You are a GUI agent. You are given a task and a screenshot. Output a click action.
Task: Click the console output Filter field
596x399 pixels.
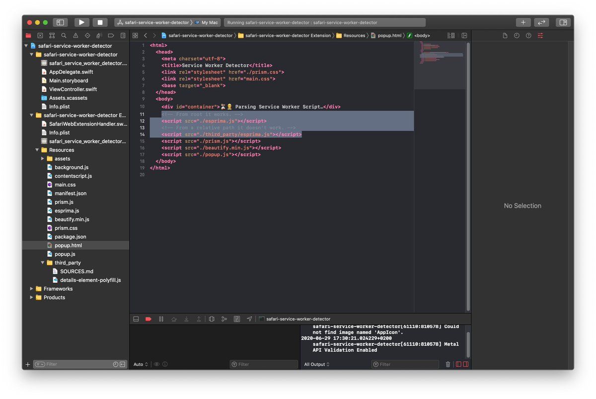(x=405, y=364)
